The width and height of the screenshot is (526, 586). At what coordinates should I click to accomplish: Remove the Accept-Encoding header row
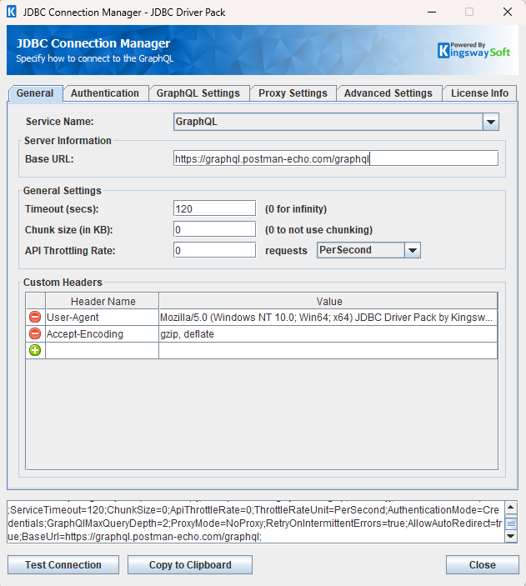[x=35, y=333]
